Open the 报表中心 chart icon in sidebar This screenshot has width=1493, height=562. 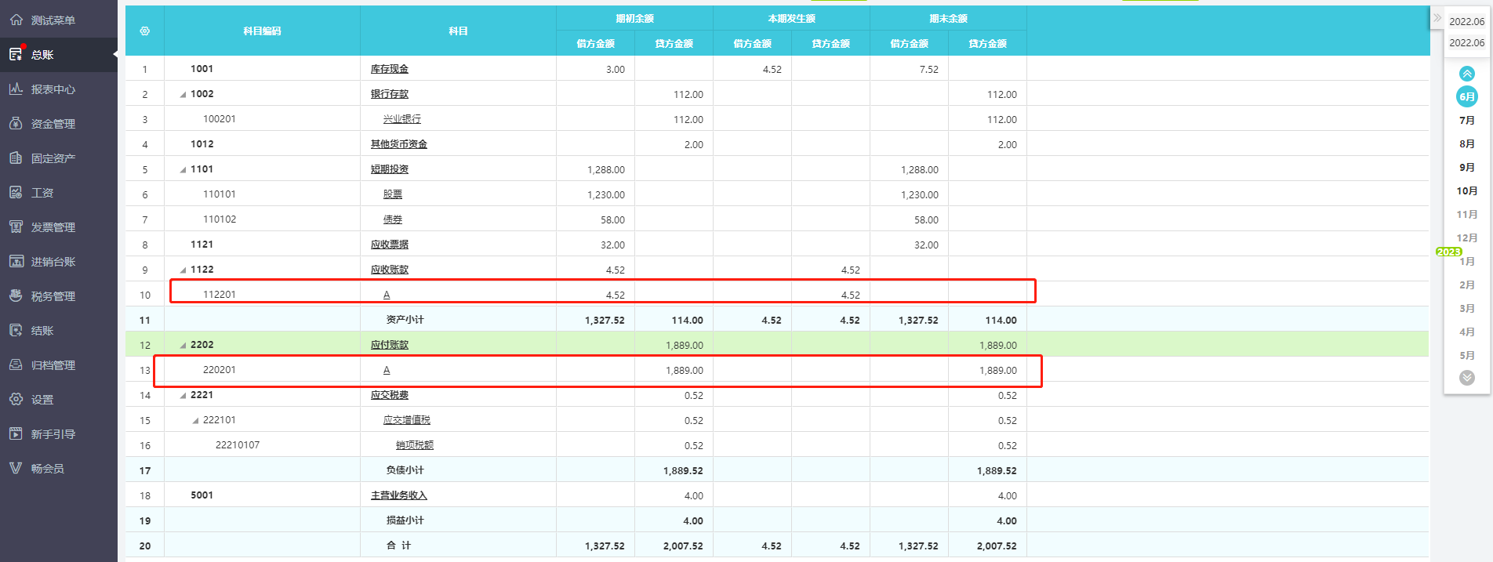tap(16, 89)
